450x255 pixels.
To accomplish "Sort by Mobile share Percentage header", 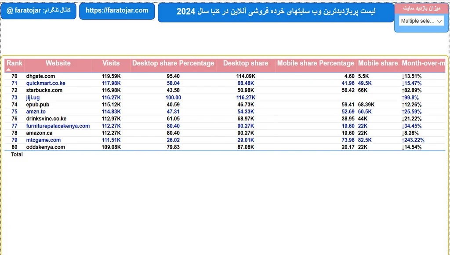I will coord(316,63).
